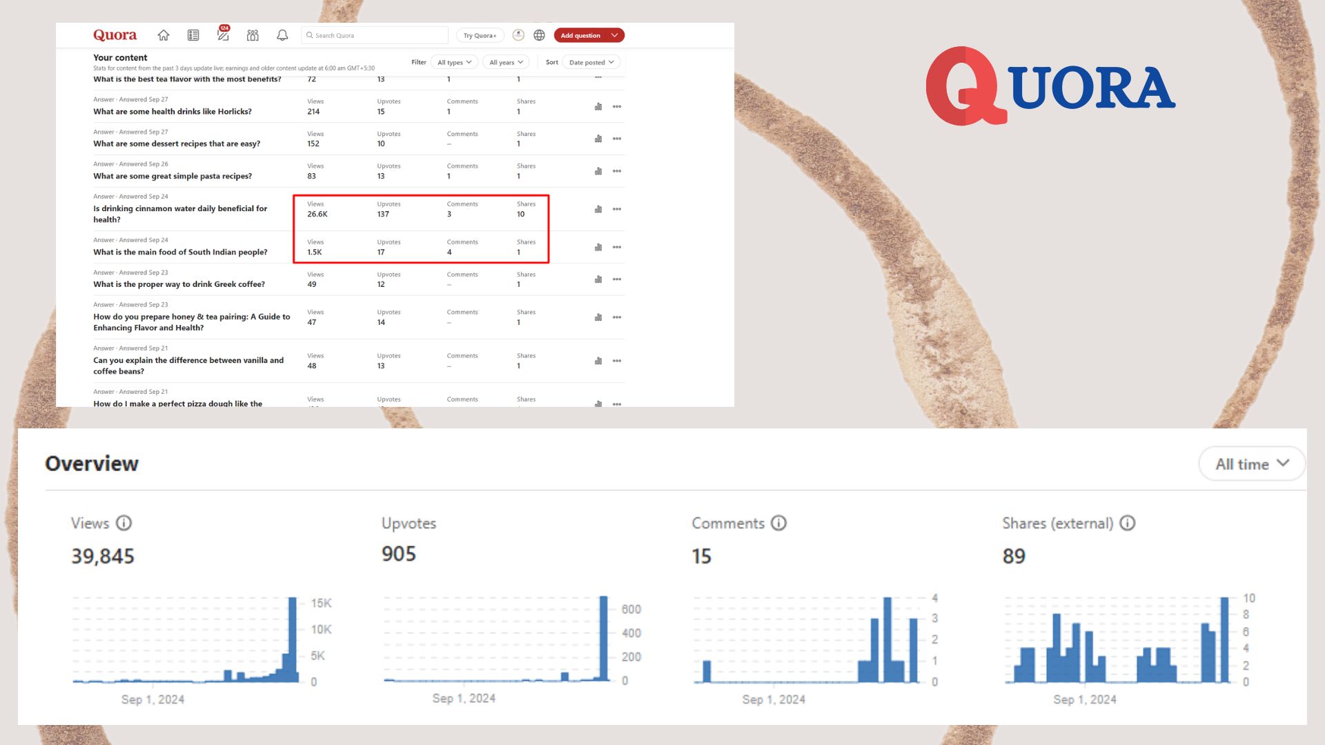Open question on vanilla and coffee beans difference
The width and height of the screenshot is (1325, 745).
188,366
